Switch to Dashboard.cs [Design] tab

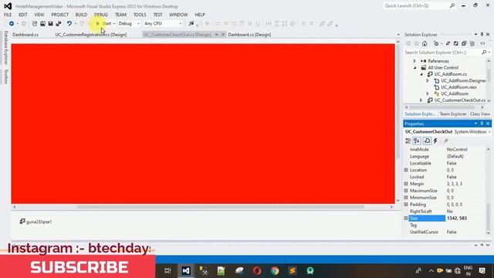coord(249,35)
